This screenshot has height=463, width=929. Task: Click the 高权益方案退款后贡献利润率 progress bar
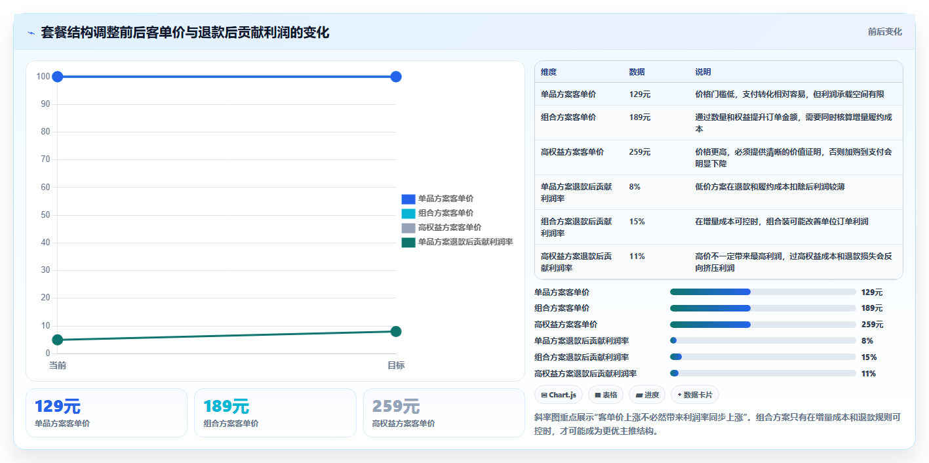(x=763, y=373)
